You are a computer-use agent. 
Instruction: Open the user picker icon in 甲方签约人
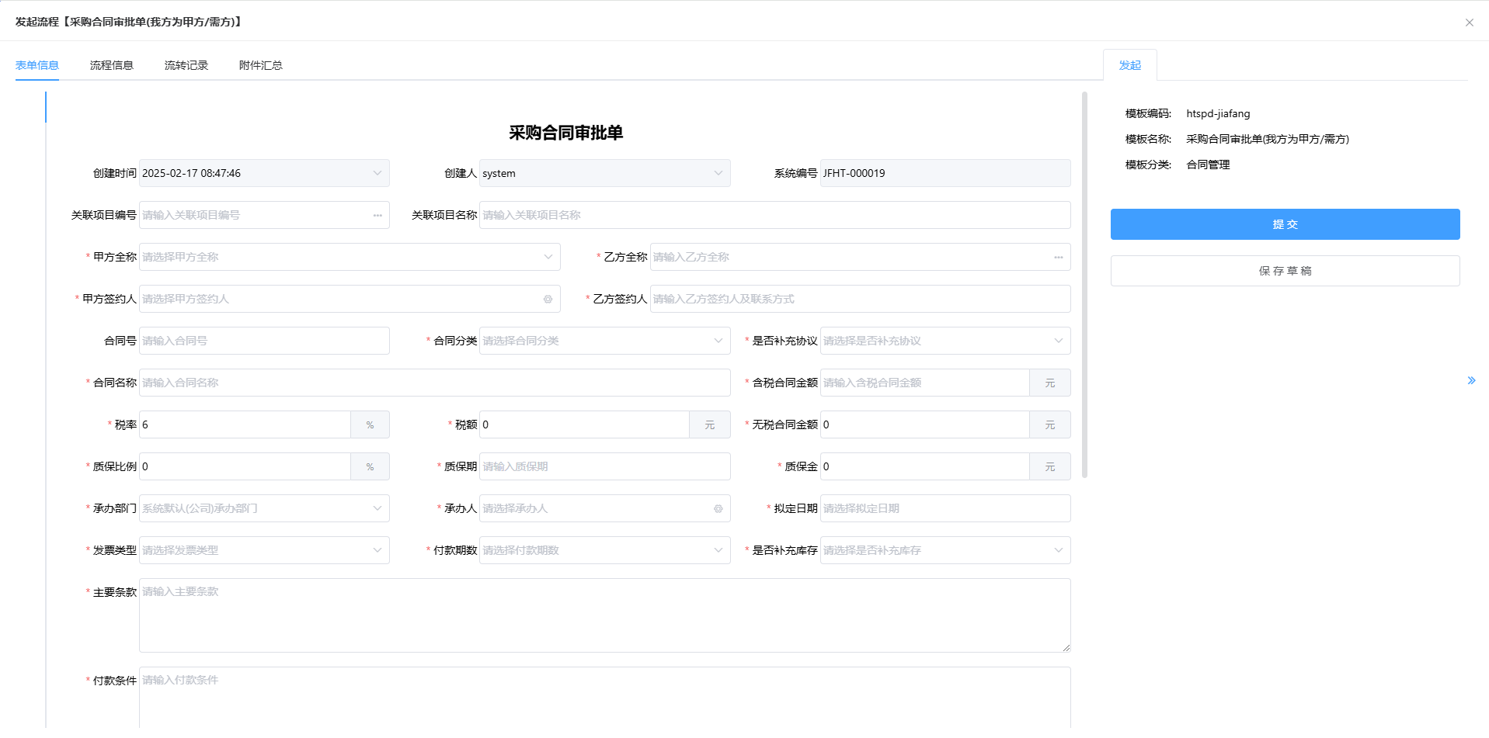pos(548,299)
